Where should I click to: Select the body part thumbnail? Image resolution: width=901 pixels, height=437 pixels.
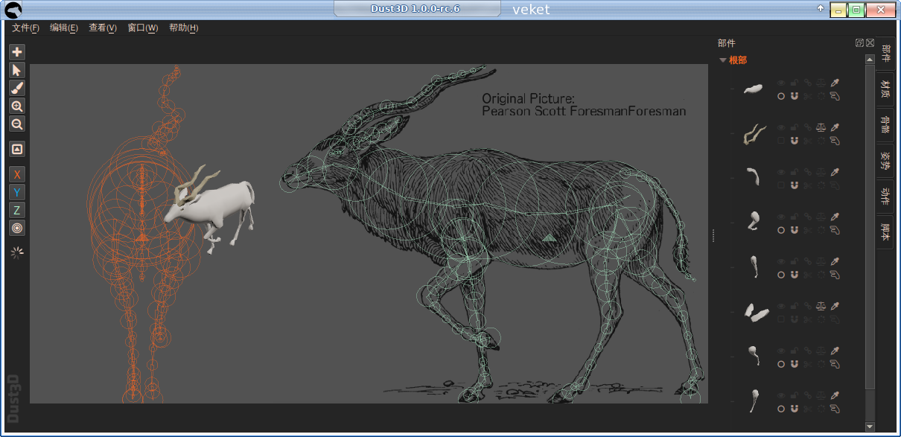point(753,89)
